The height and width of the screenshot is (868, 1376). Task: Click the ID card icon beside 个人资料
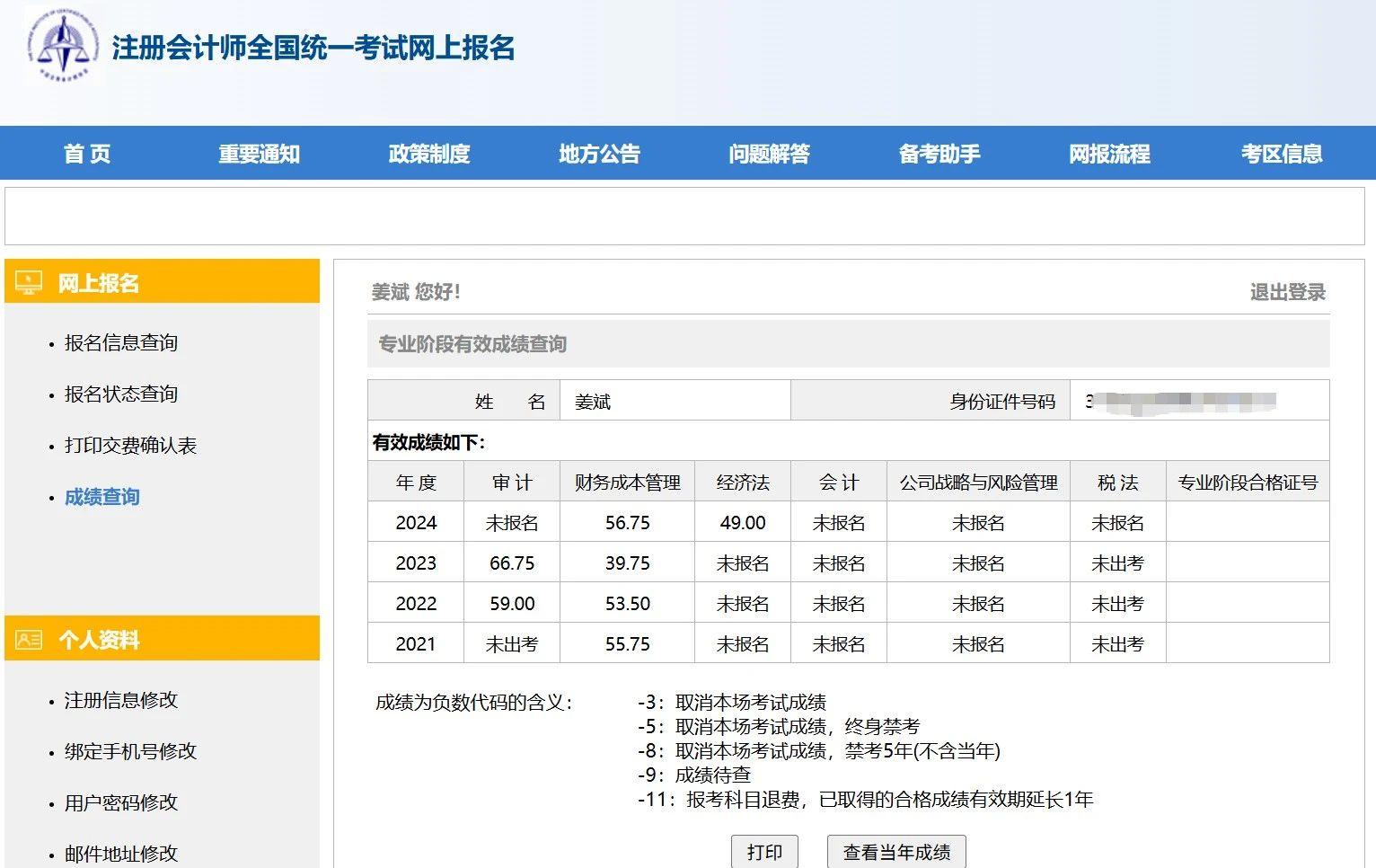29,640
